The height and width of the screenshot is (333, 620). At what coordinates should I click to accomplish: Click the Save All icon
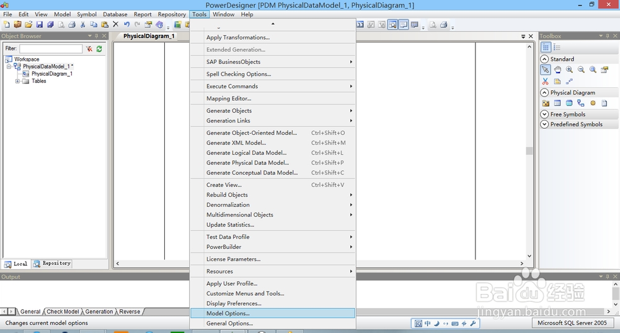pyautogui.click(x=50, y=25)
